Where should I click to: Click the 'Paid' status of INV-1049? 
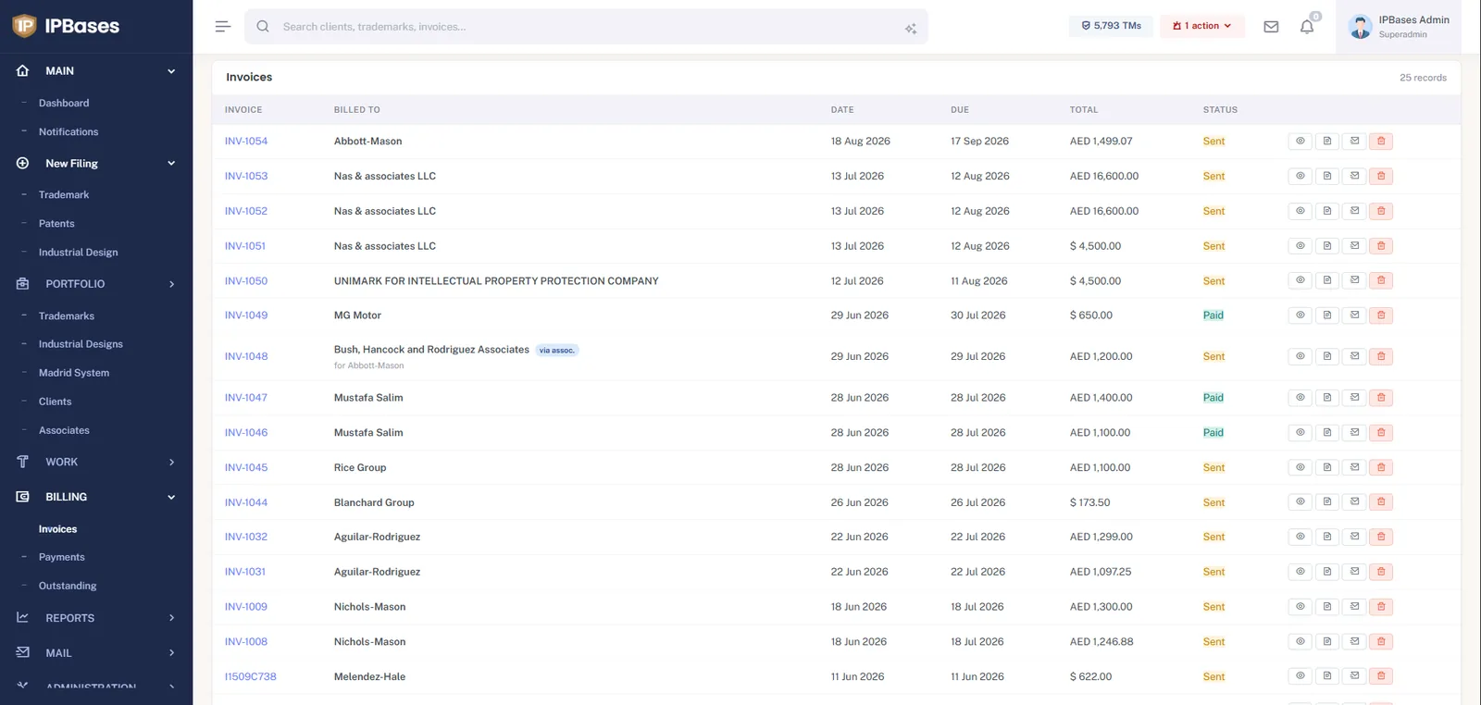pyautogui.click(x=1213, y=315)
